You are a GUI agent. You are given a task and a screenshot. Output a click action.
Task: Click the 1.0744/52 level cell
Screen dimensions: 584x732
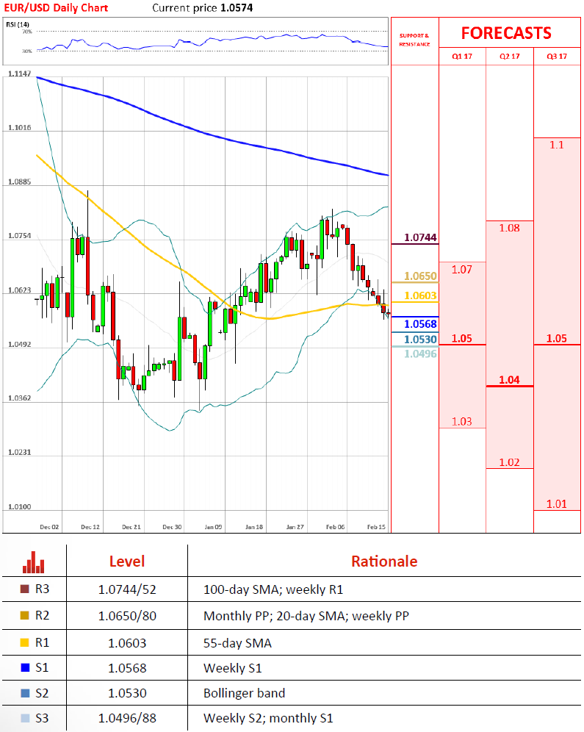tap(127, 589)
